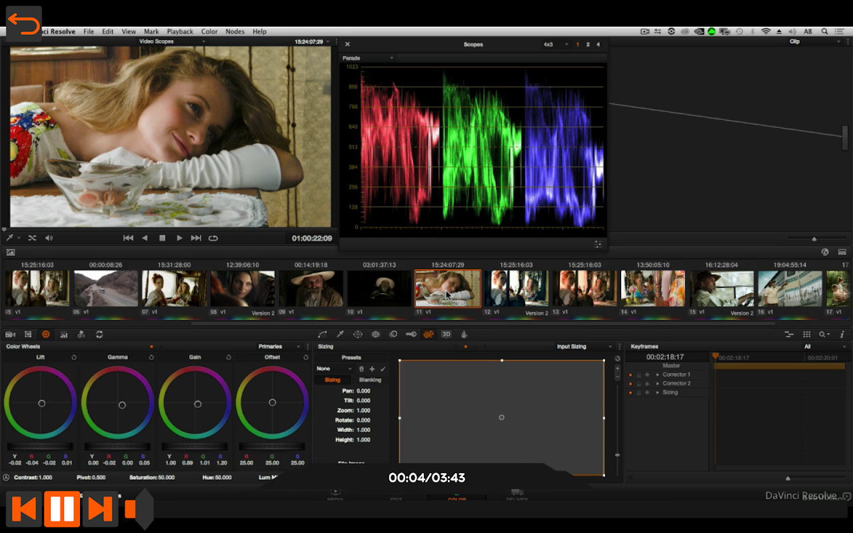Reset the Lift color wheel
853x533 pixels.
pos(74,358)
